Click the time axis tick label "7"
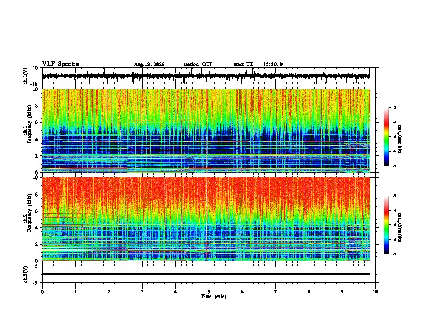Screen dimensions: 423x327 pyautogui.click(x=276, y=292)
